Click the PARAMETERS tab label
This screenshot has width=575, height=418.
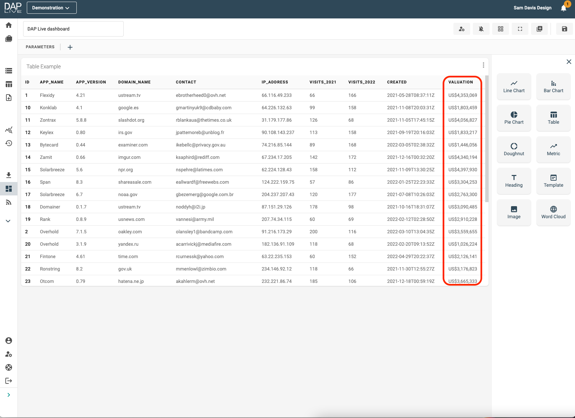[40, 47]
